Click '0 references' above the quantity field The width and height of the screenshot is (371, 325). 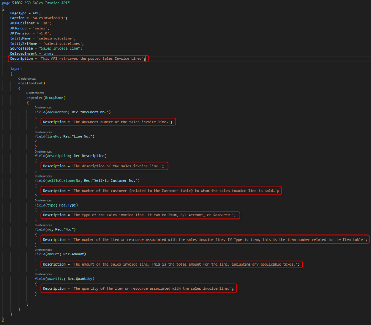(43, 274)
